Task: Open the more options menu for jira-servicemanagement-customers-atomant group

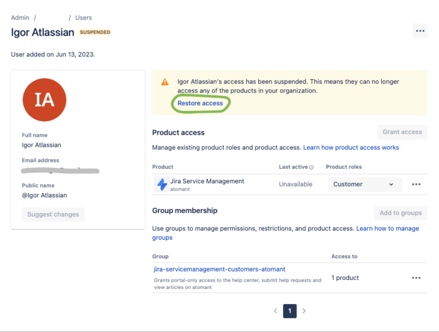Action: pos(416,278)
